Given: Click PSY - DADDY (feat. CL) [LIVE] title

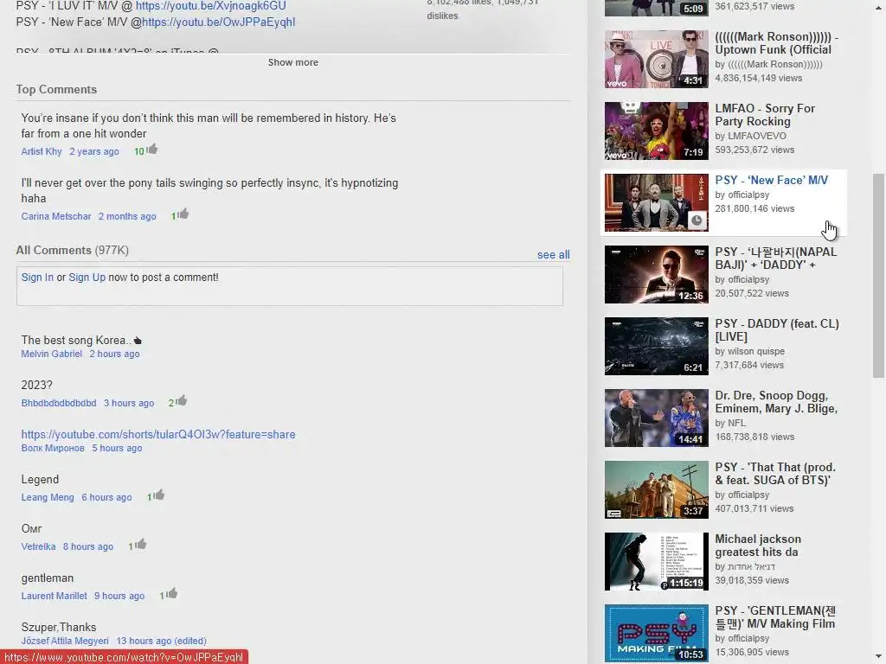Looking at the screenshot, I should [777, 329].
